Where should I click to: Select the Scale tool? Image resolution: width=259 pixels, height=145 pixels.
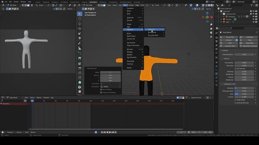coord(80,33)
